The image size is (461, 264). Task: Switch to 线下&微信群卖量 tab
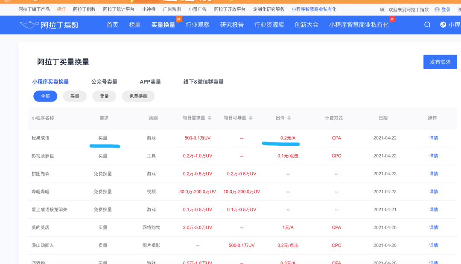click(x=204, y=81)
